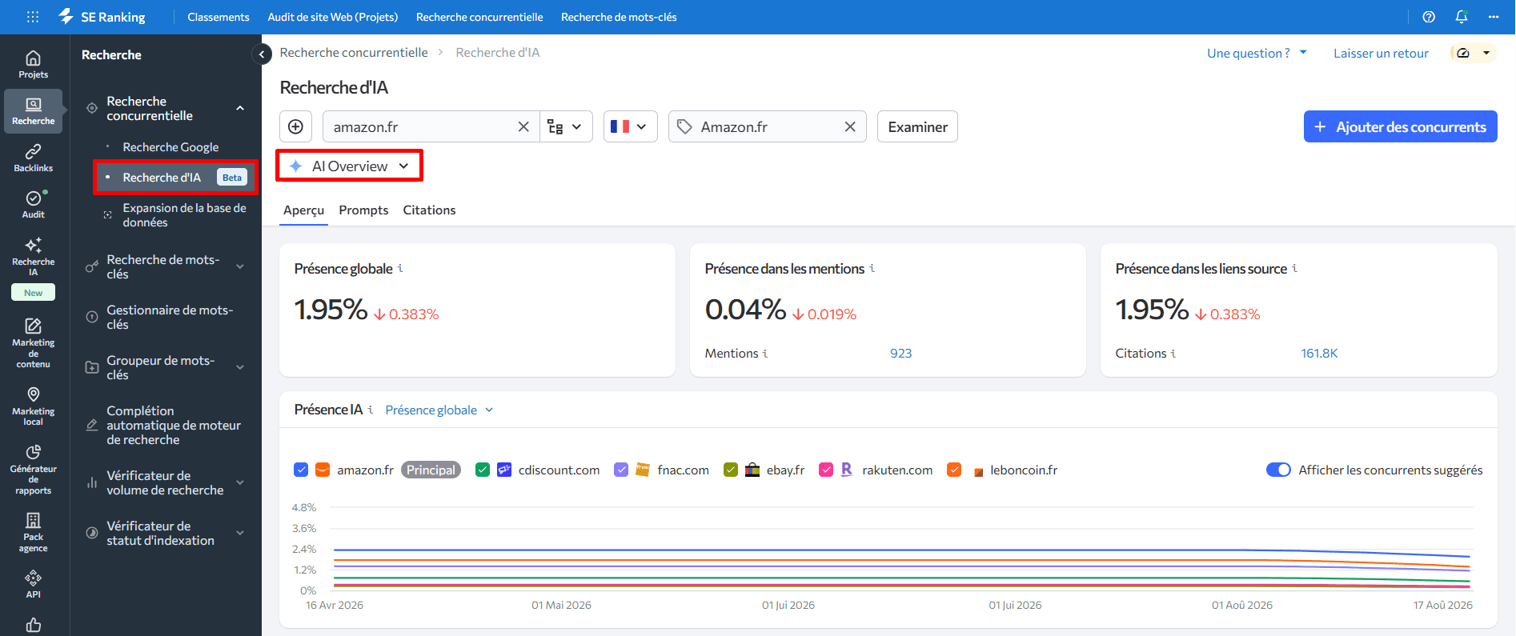Open the notifications bell icon
Viewport: 1516px width, 636px height.
click(x=1462, y=17)
